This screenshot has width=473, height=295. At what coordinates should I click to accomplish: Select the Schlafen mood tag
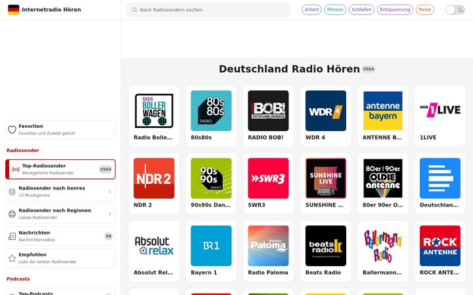[361, 10]
